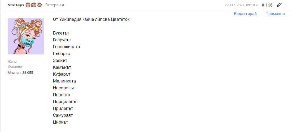
Task: Click the grey status dot after Ветеран
Action: click(x=63, y=5)
